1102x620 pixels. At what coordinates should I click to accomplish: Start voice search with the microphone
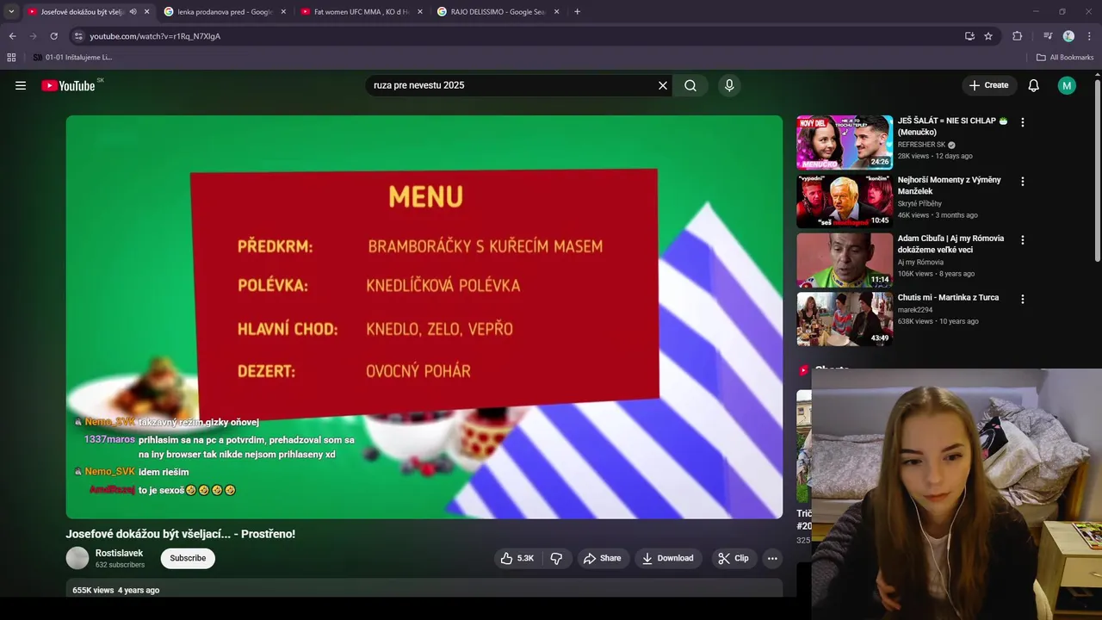click(x=729, y=85)
